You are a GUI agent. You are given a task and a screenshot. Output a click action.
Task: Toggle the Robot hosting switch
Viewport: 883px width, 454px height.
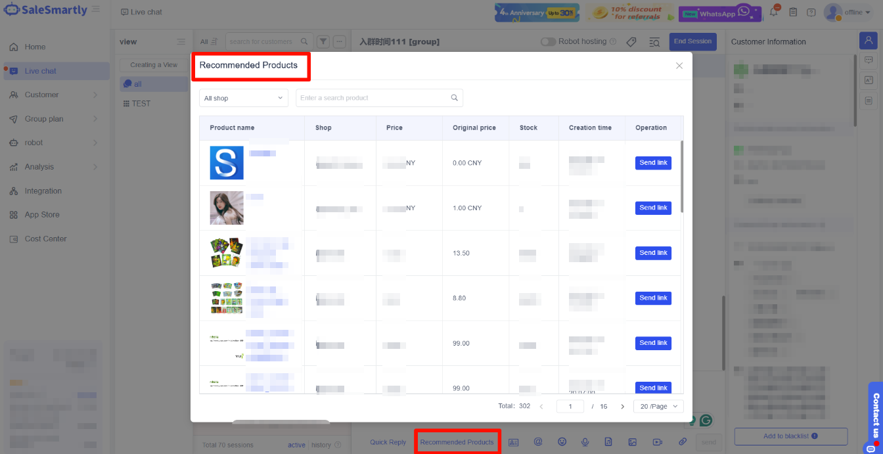coord(548,41)
